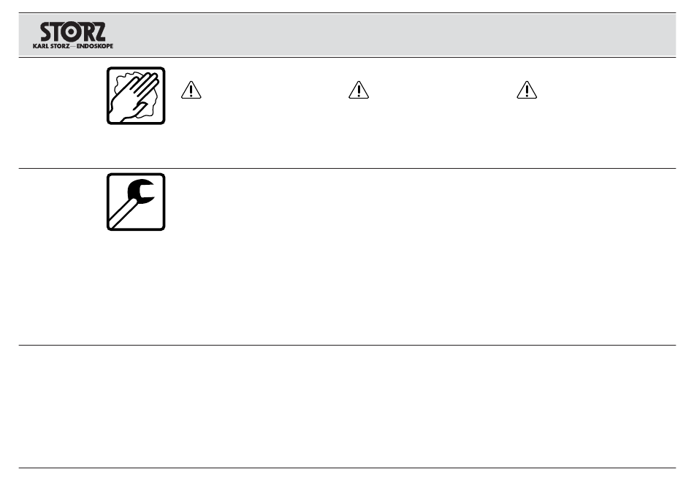The image size is (694, 480).
Task: Click the hand wiping cloth cleaning icon
Action: pos(136,96)
